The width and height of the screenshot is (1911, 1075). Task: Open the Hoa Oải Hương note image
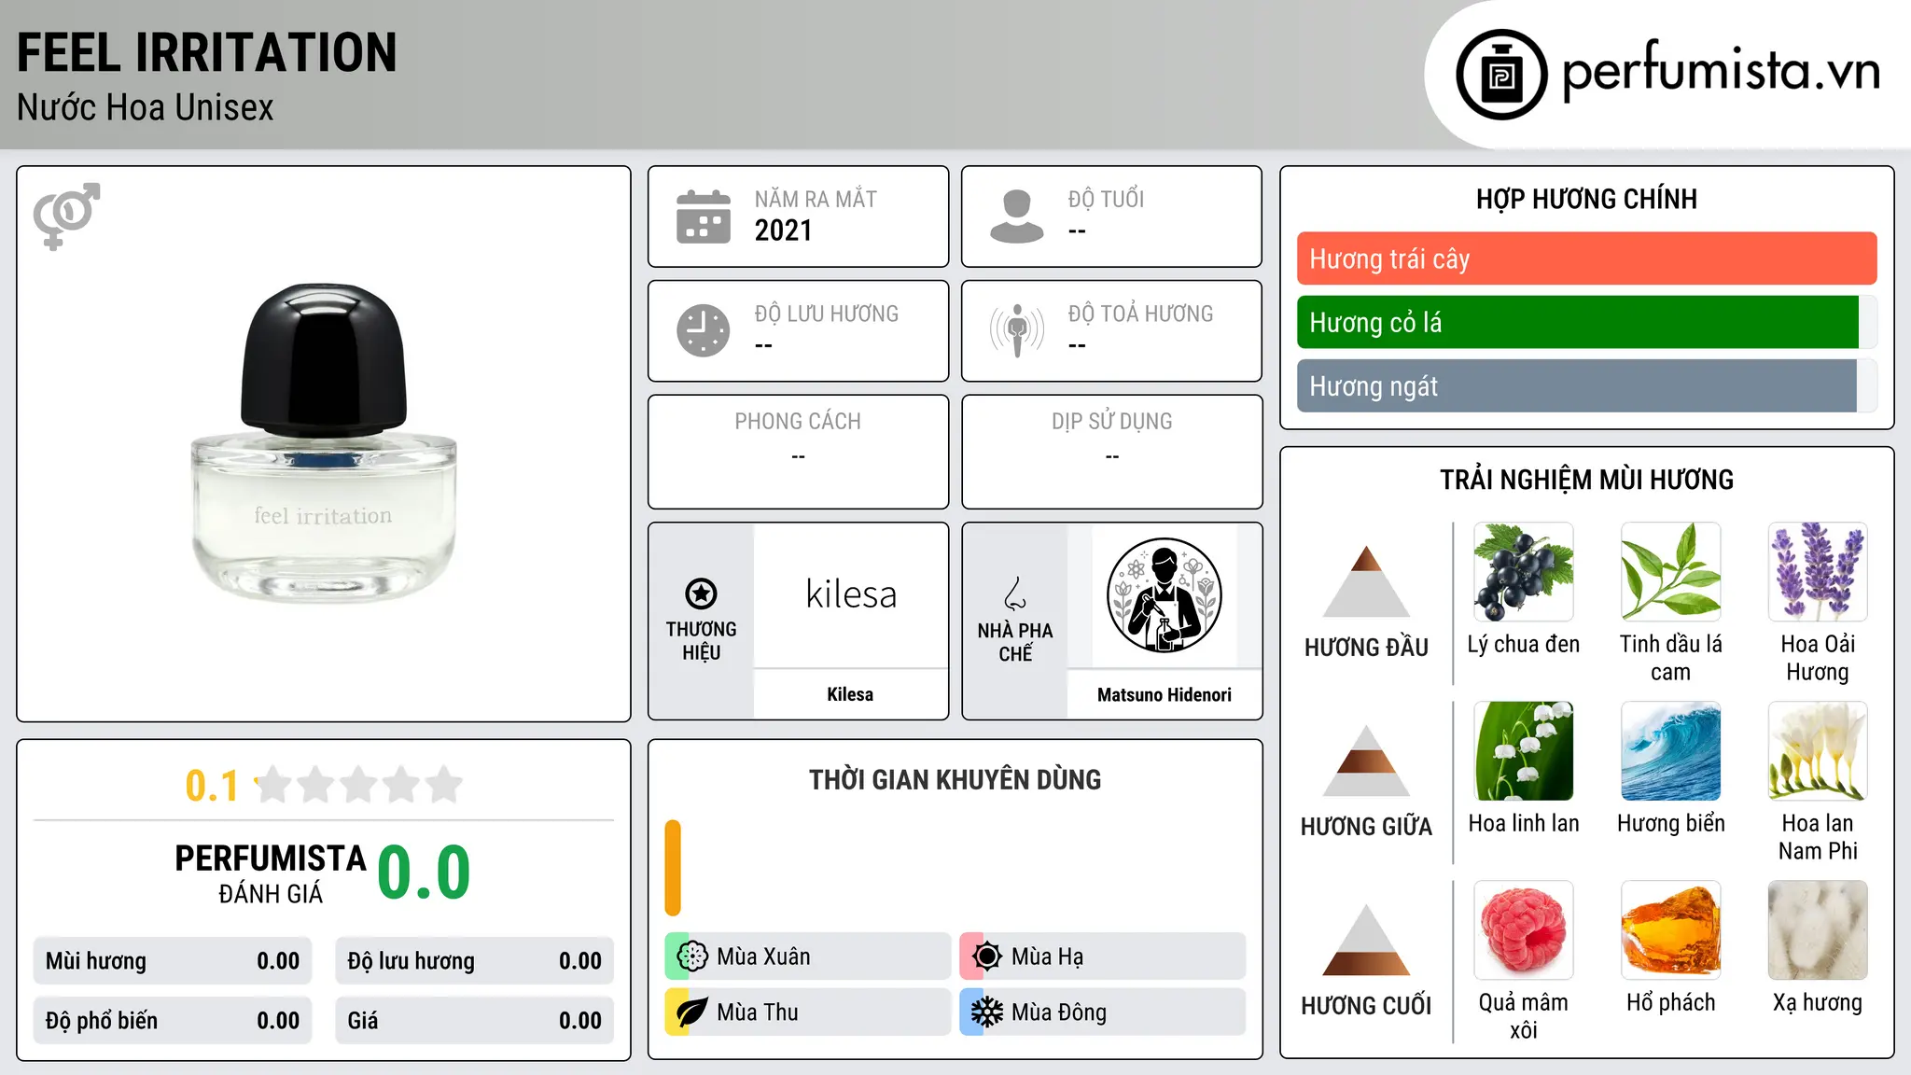click(x=1818, y=572)
